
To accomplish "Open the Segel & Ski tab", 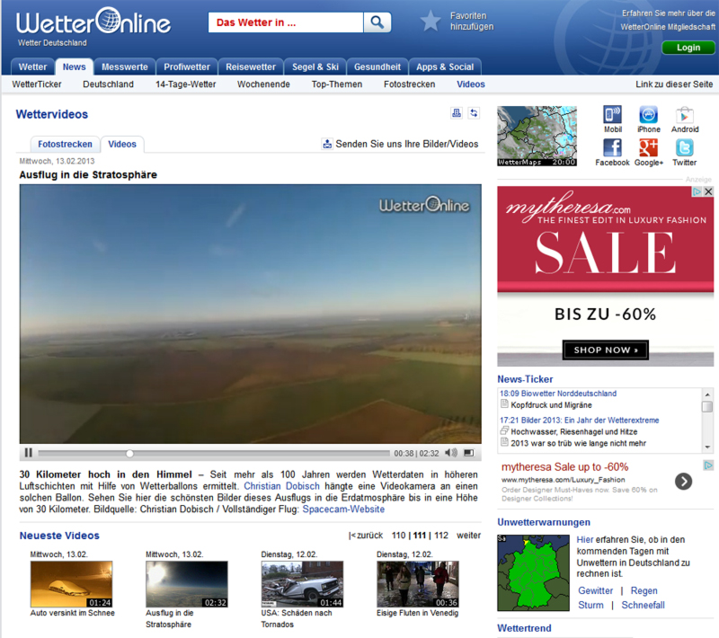I will [x=315, y=66].
